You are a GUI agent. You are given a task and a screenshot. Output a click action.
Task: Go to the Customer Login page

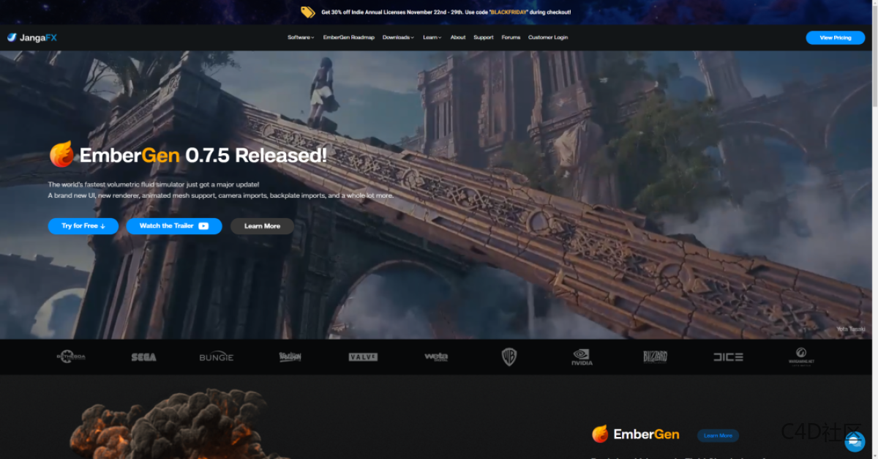pos(548,37)
